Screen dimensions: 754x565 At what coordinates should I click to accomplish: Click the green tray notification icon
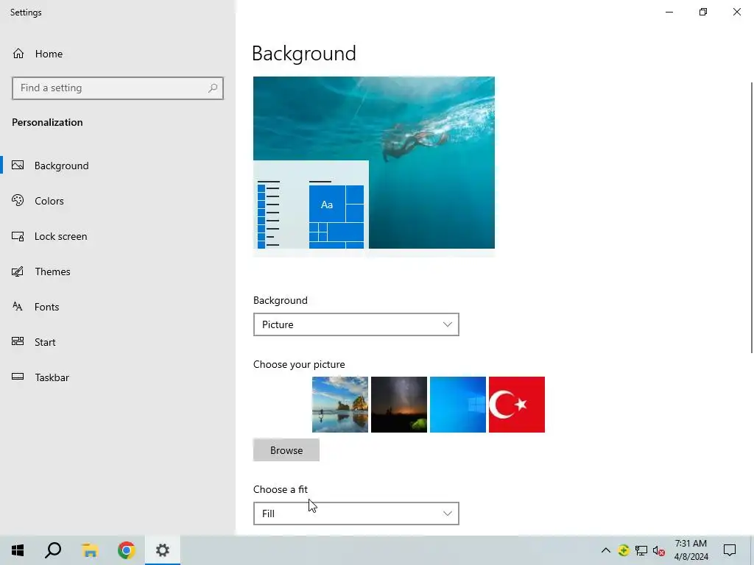tap(624, 550)
